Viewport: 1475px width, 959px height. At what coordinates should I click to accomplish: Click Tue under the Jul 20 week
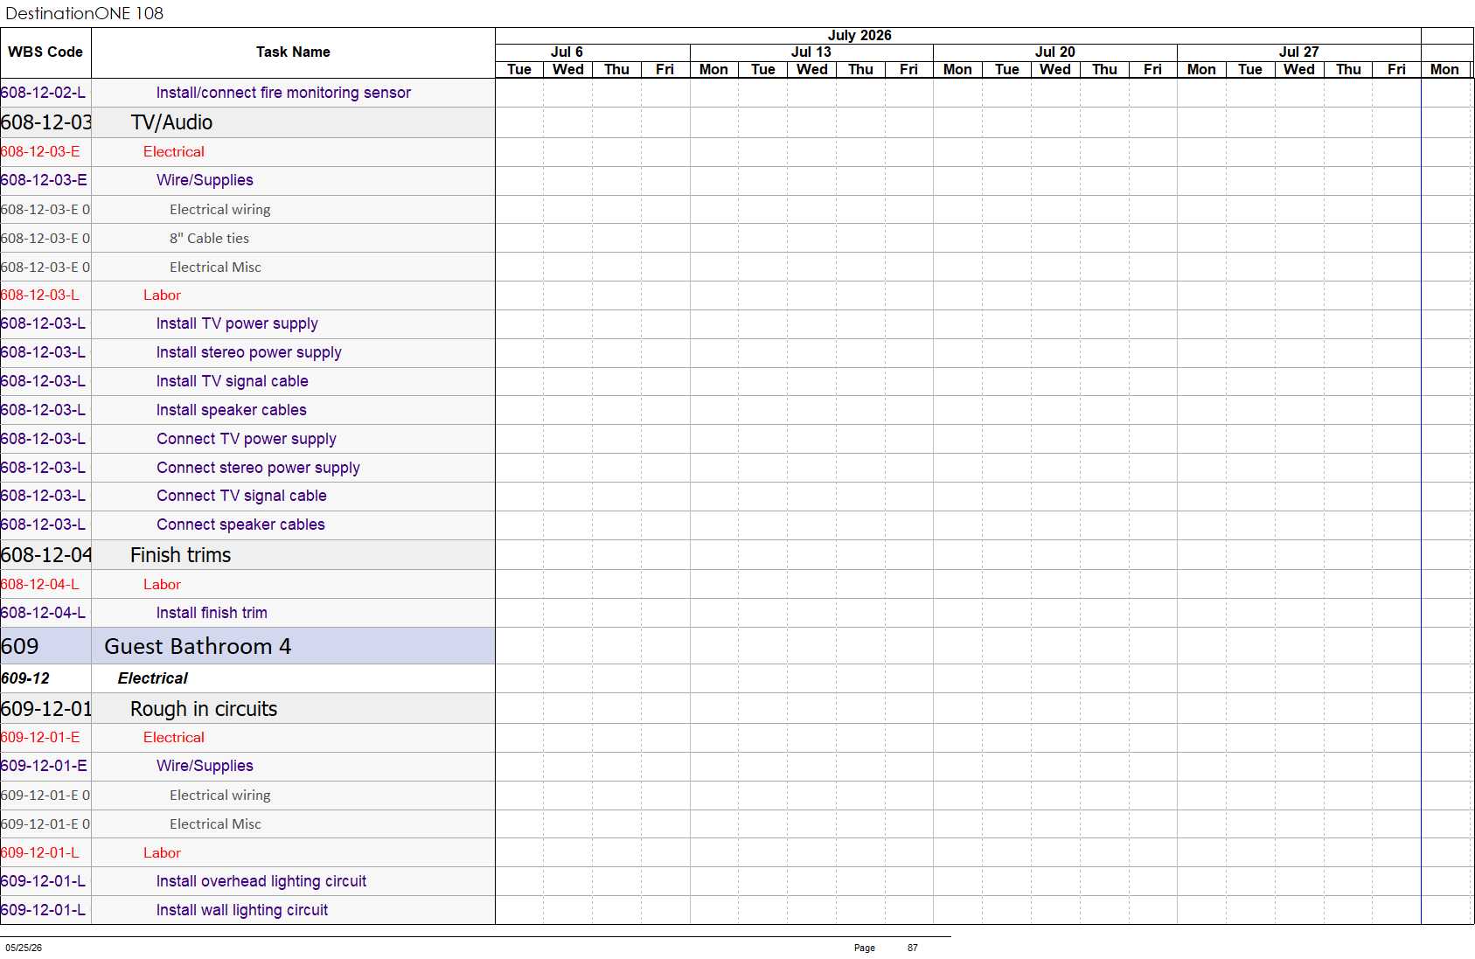(x=1006, y=70)
